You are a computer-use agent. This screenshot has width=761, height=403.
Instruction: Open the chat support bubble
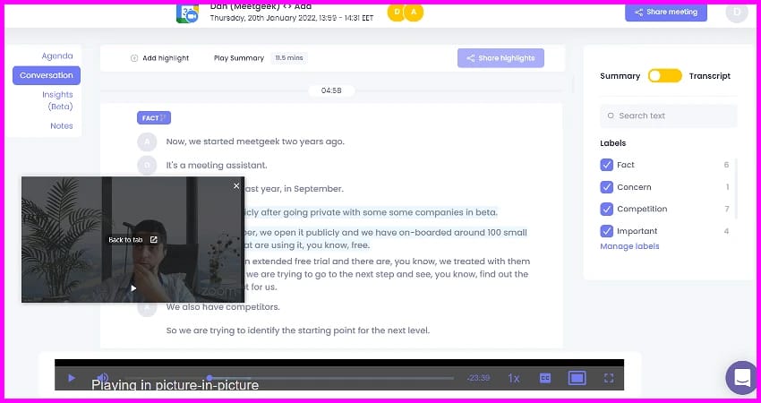pyautogui.click(x=741, y=377)
